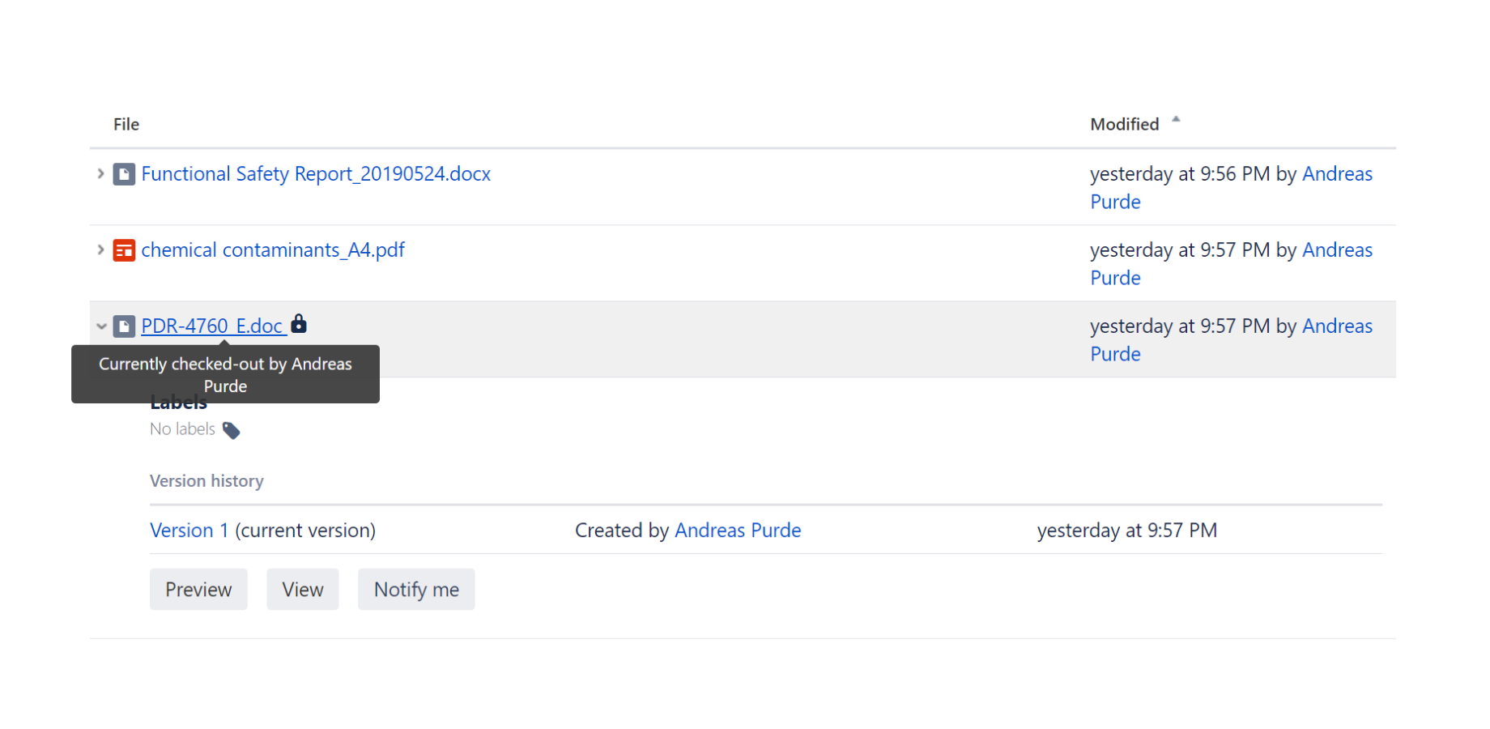
Task: Click the PDR-4760_E.doc document icon
Action: point(124,326)
